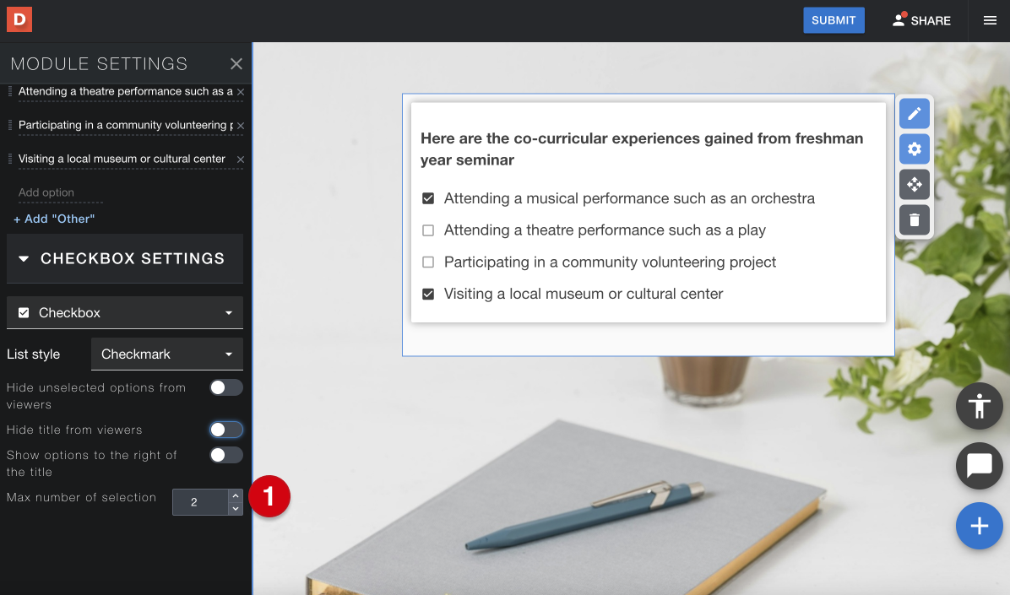The height and width of the screenshot is (595, 1010).
Task: Click the move module arrows icon
Action: 914,185
